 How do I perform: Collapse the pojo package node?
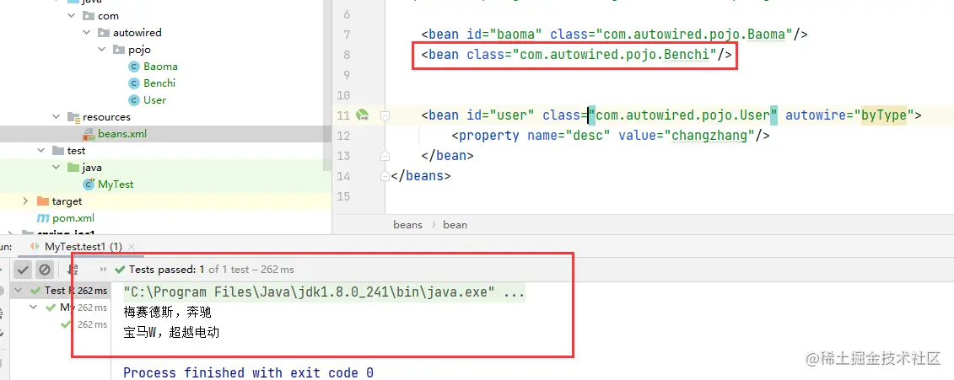pyautogui.click(x=101, y=50)
